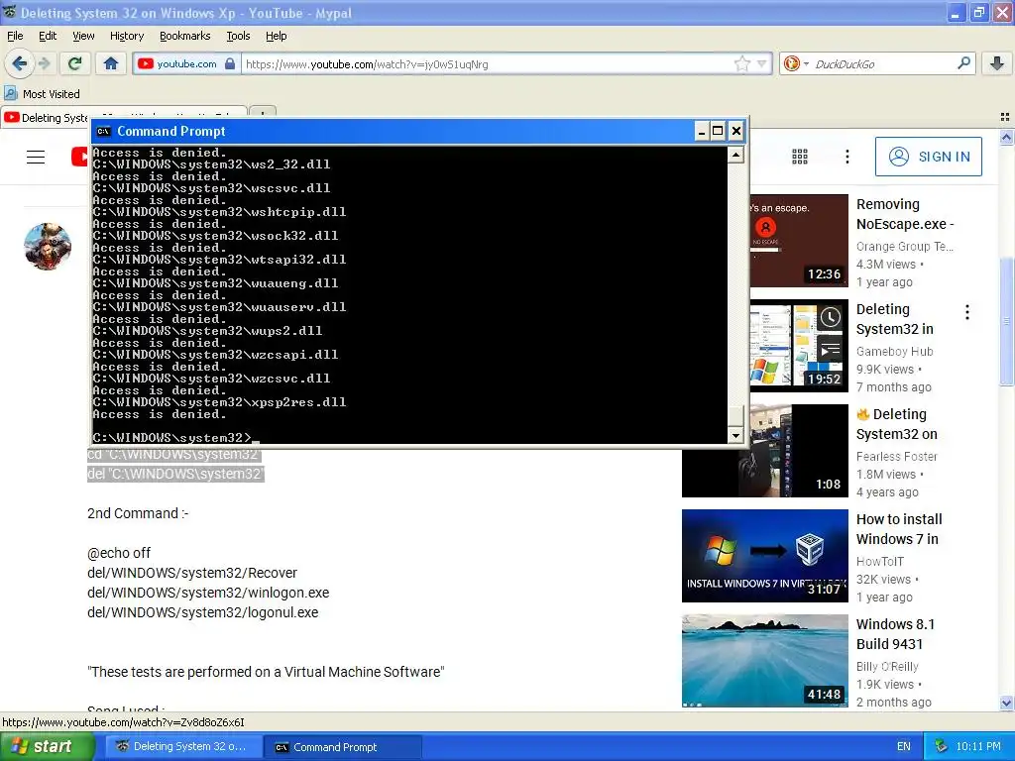Image resolution: width=1015 pixels, height=761 pixels.
Task: Click the padlock site security icon
Action: [x=230, y=63]
